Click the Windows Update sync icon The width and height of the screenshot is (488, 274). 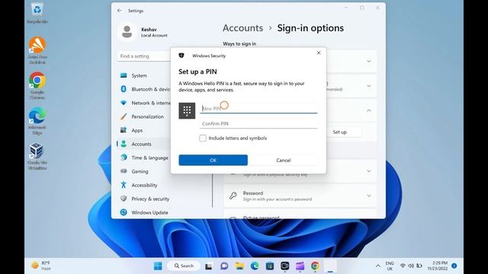[124, 212]
